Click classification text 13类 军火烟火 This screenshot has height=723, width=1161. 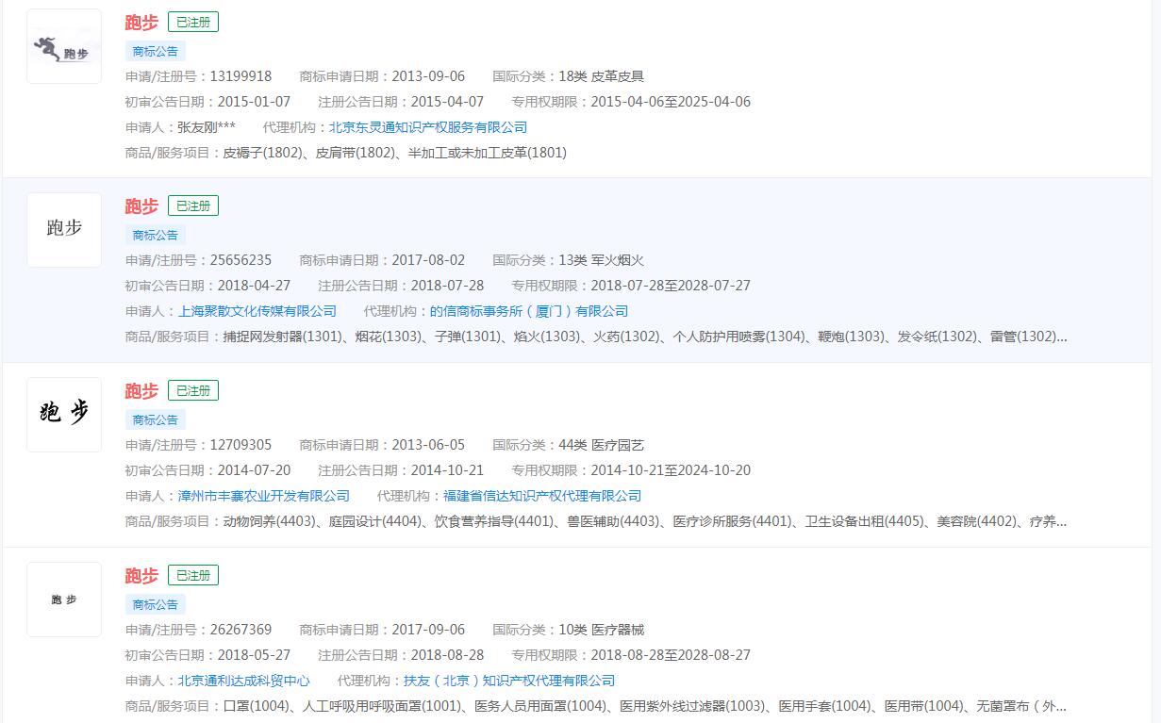602,260
